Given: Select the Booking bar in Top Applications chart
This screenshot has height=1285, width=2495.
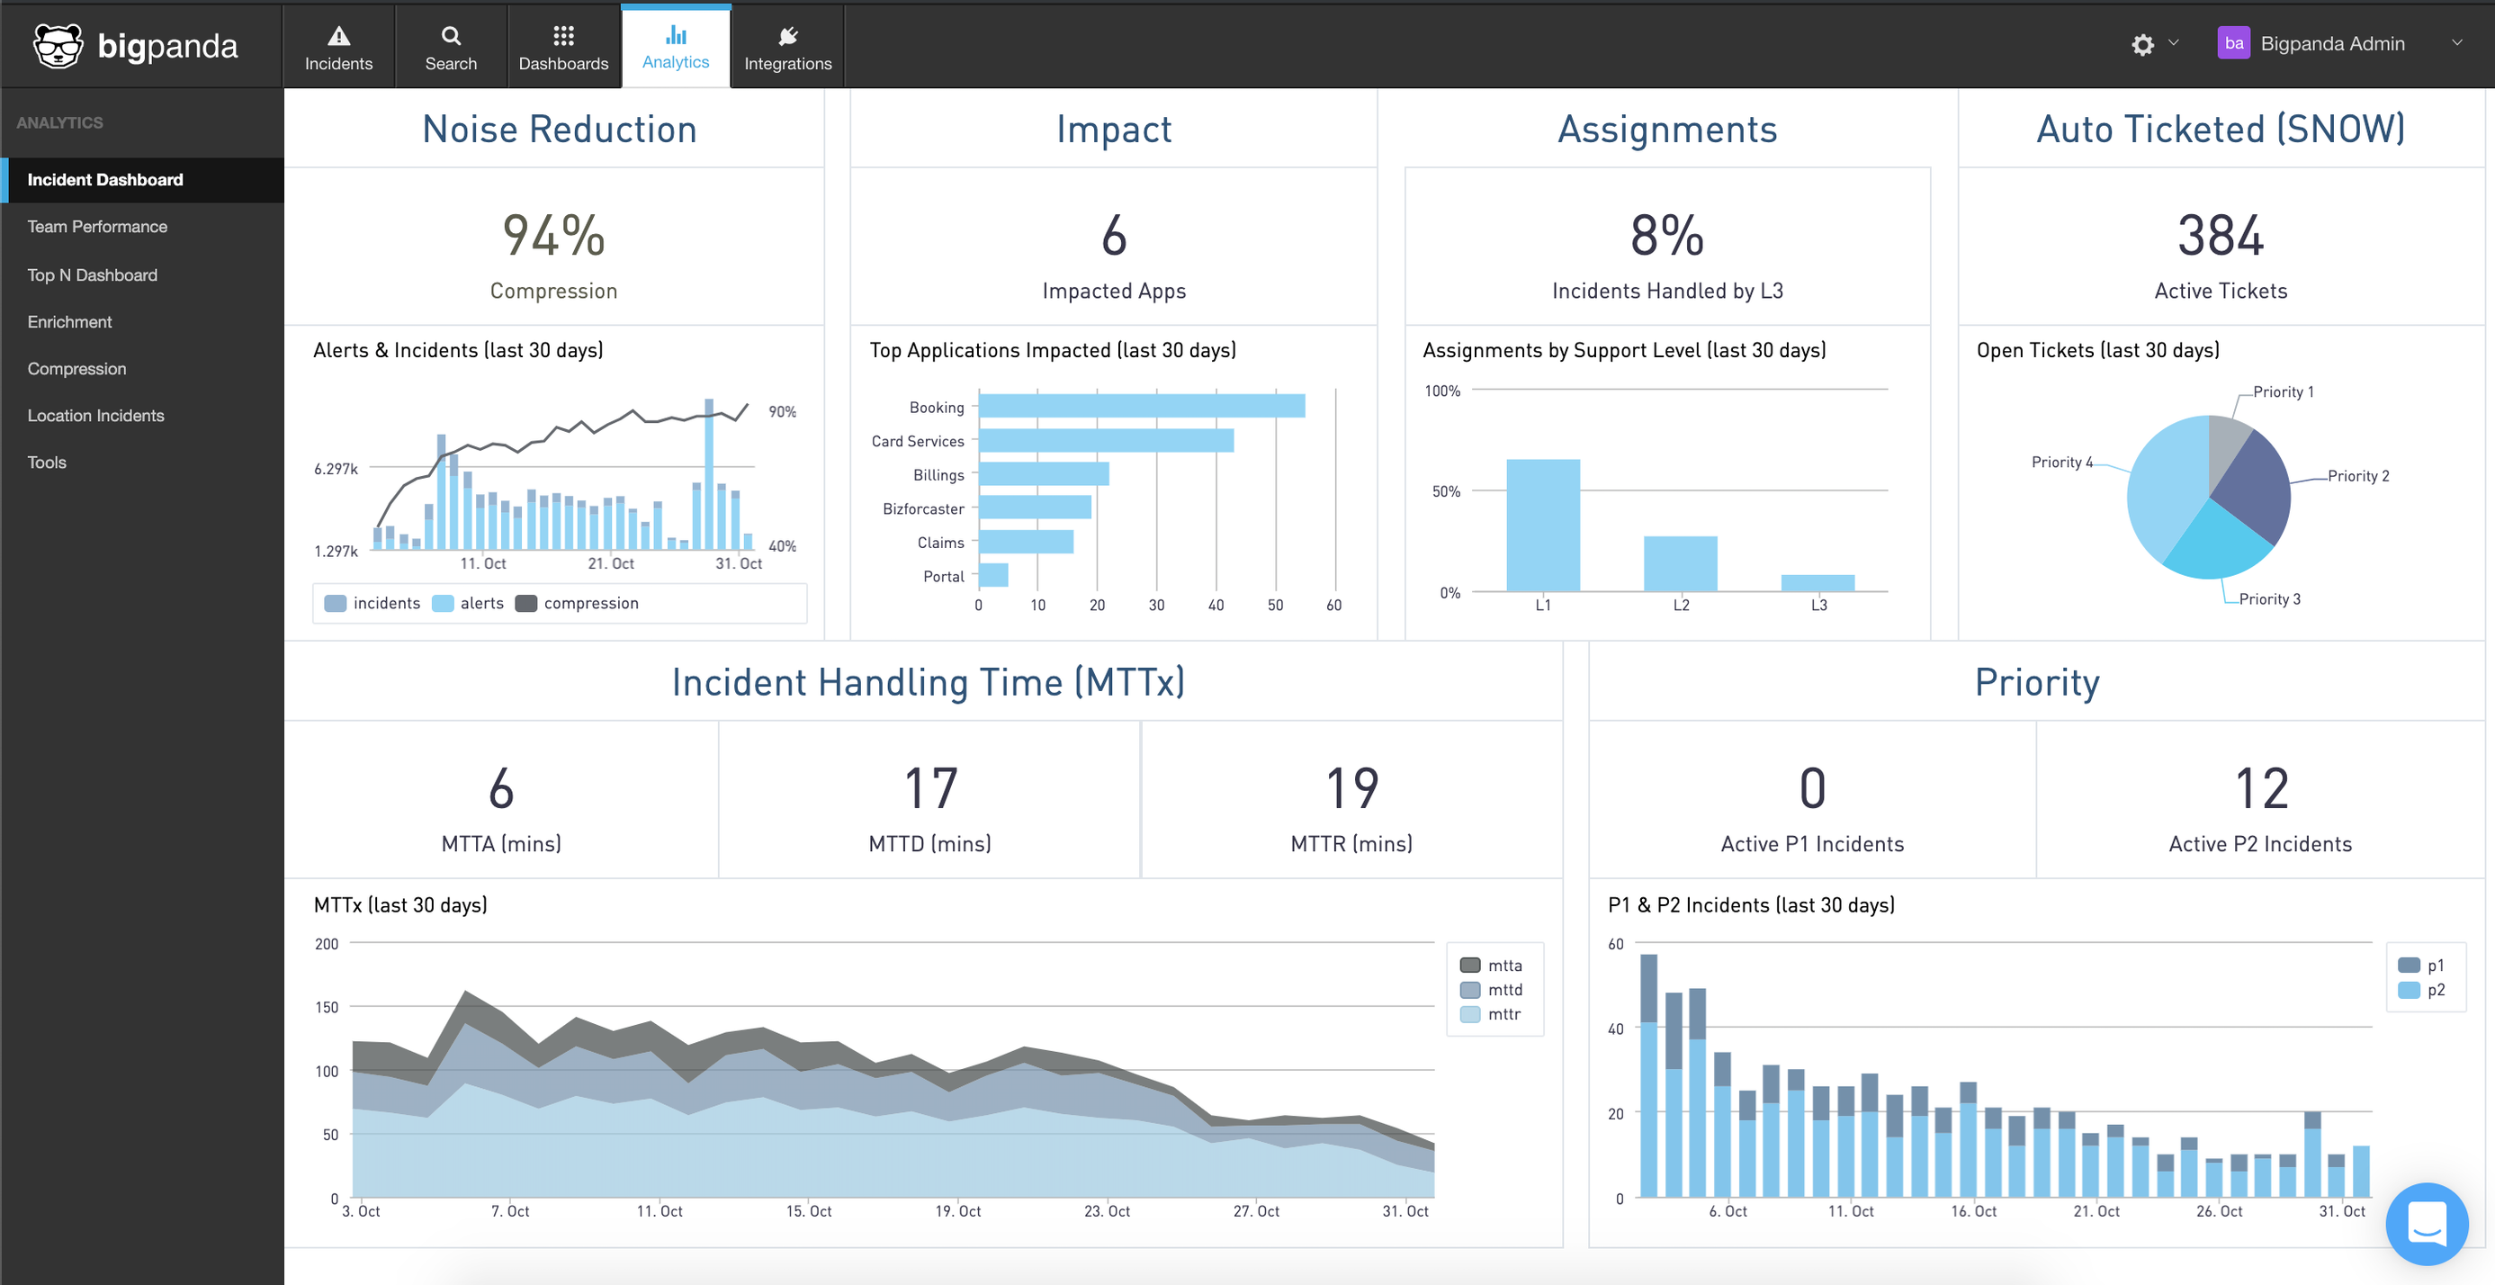Looking at the screenshot, I should [1143, 407].
